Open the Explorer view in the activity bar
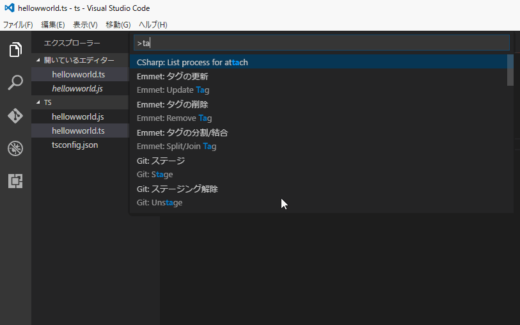The image size is (520, 325). coord(15,49)
